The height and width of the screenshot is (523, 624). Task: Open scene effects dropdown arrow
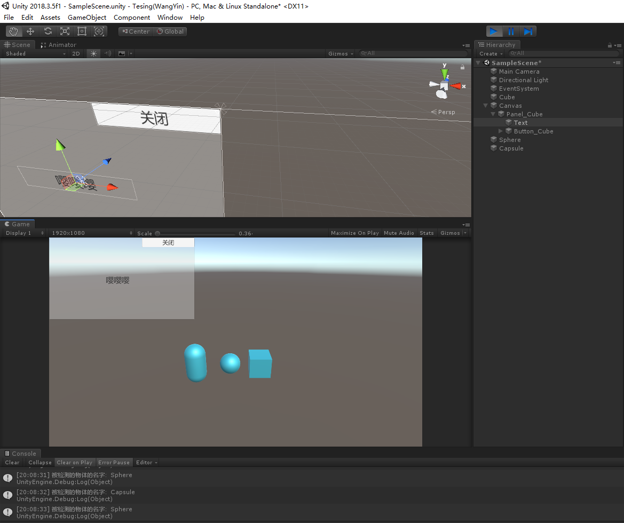coord(131,54)
